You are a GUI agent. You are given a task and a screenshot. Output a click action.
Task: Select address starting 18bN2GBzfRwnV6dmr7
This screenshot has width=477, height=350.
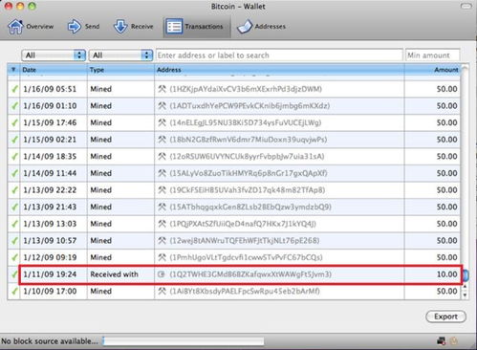click(249, 140)
